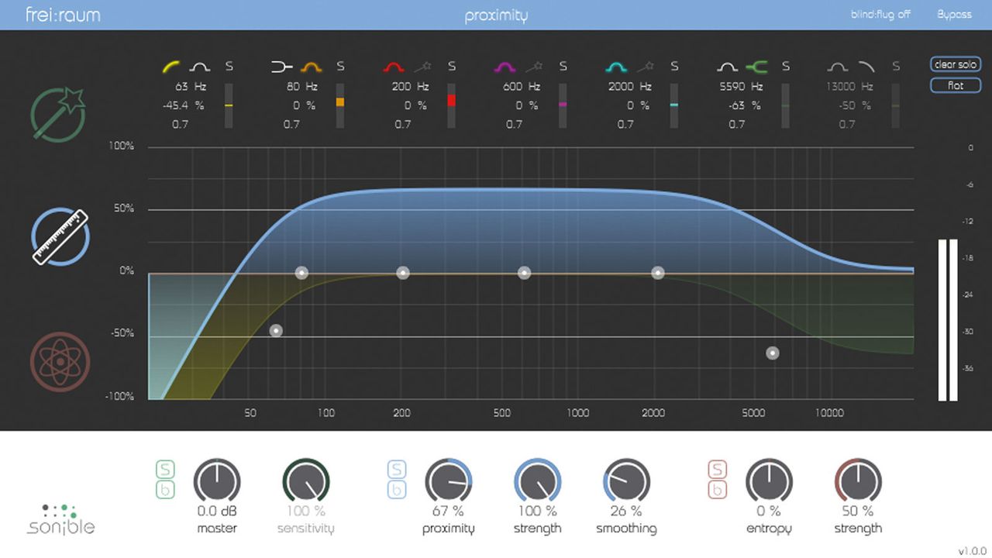992x558 pixels.
Task: Click the flat button
Action: click(x=956, y=85)
